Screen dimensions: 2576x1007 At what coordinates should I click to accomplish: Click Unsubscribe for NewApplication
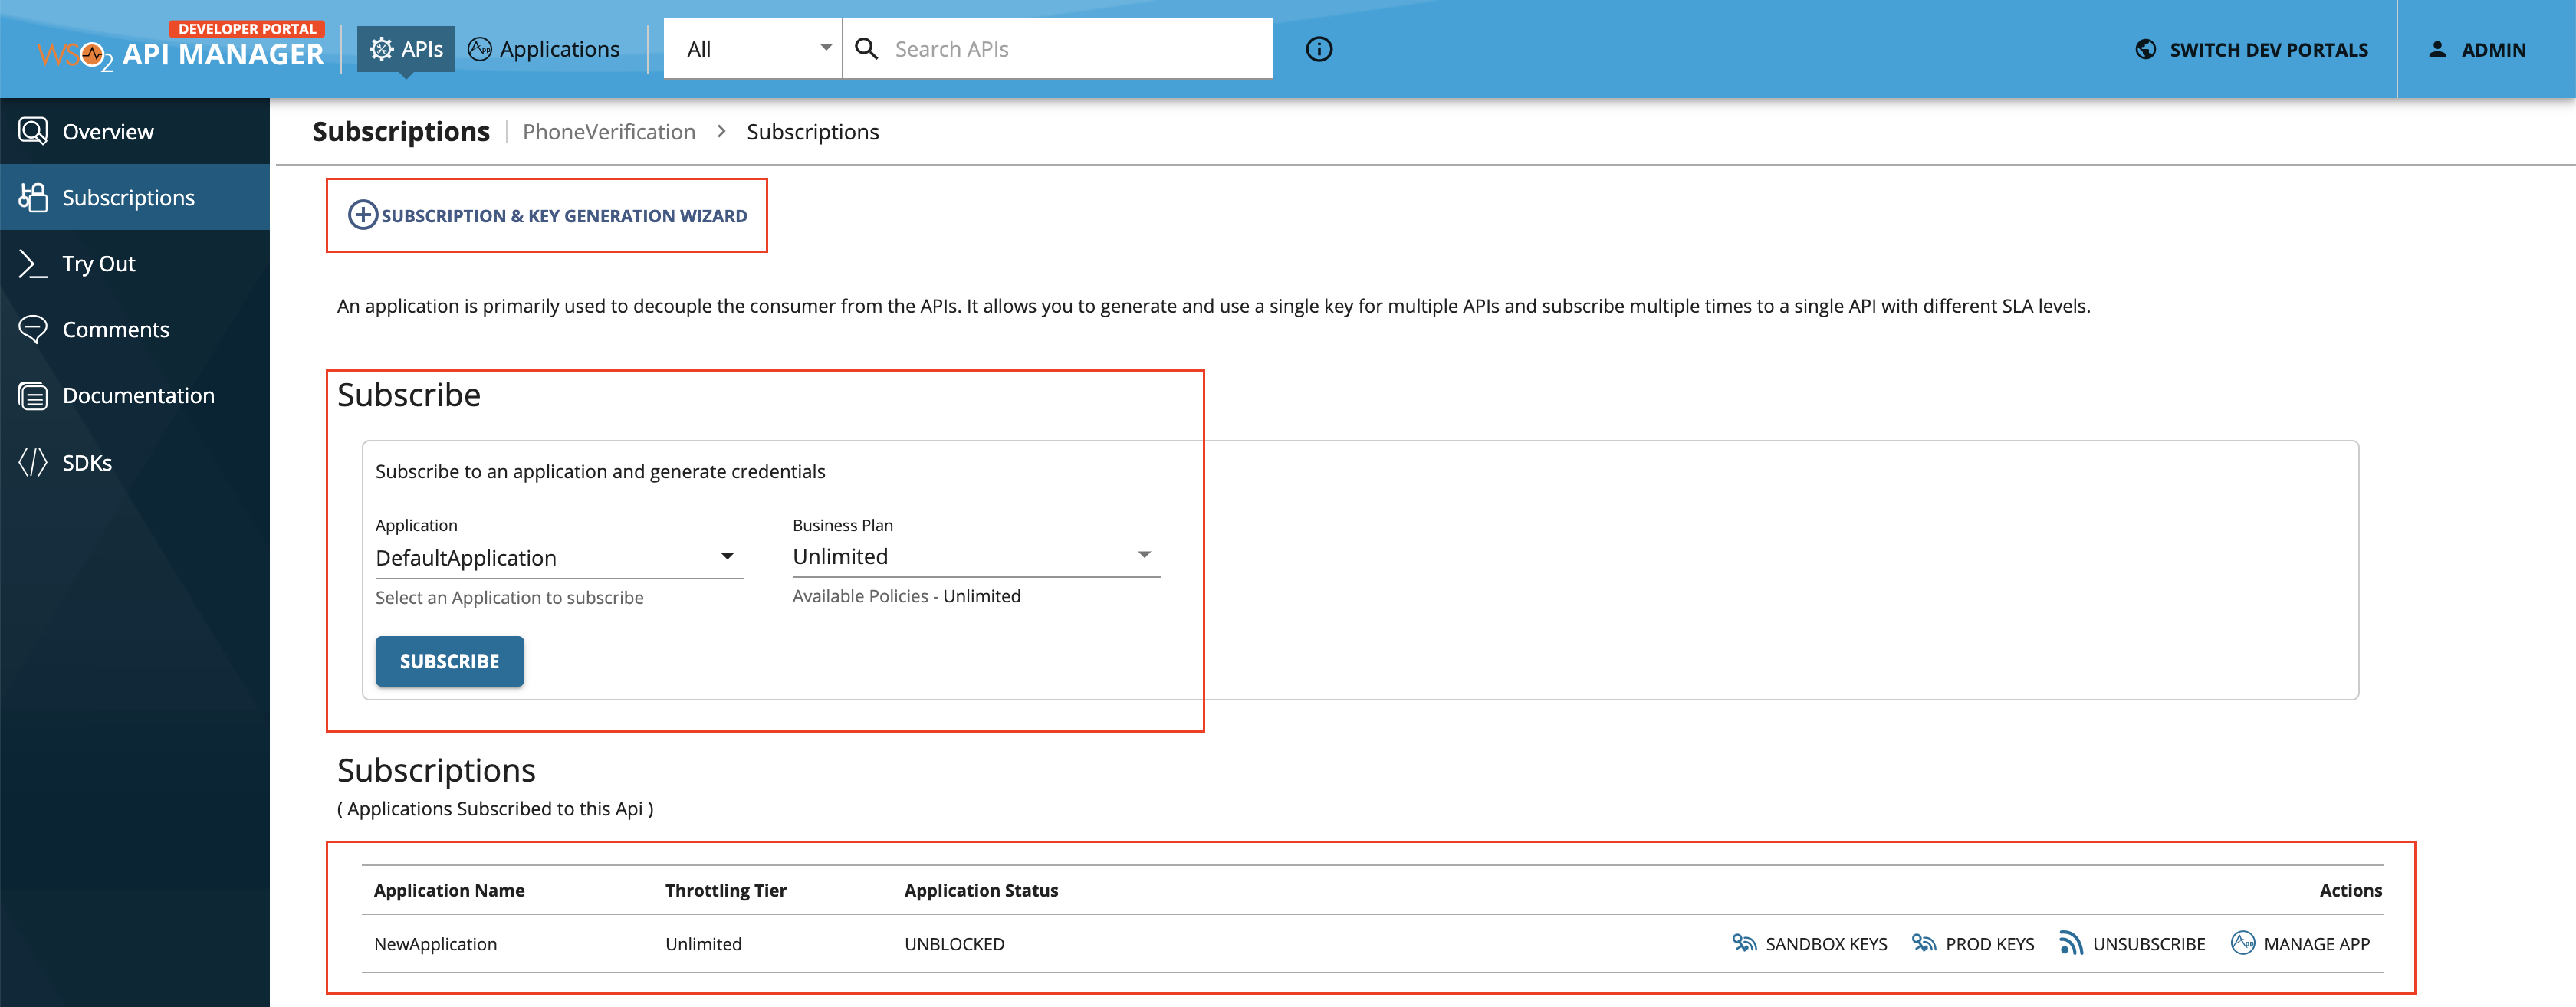click(2132, 943)
